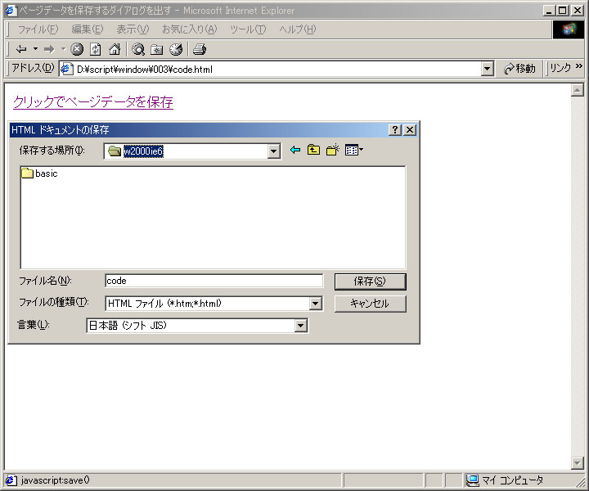This screenshot has width=589, height=491.
Task: Click the IE page icon in address bar
Action: click(x=66, y=69)
